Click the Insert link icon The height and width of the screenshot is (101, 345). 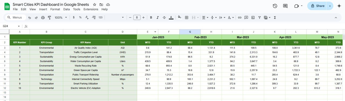click(x=239, y=18)
